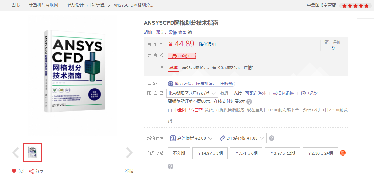Select the book cover thumbnail
374x177 pixels.
pos(32,153)
